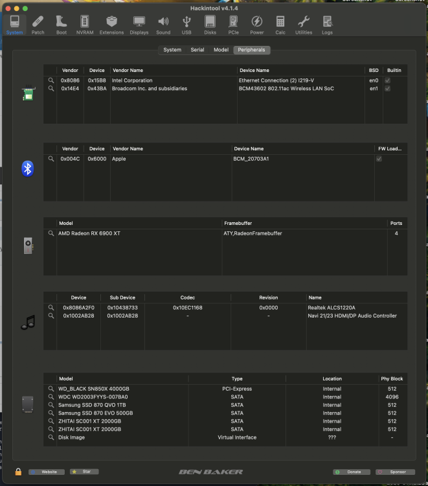The image size is (428, 486).
Task: Click magnifier for Samsung SSD 870 QVO 1TB
Action: [51, 405]
